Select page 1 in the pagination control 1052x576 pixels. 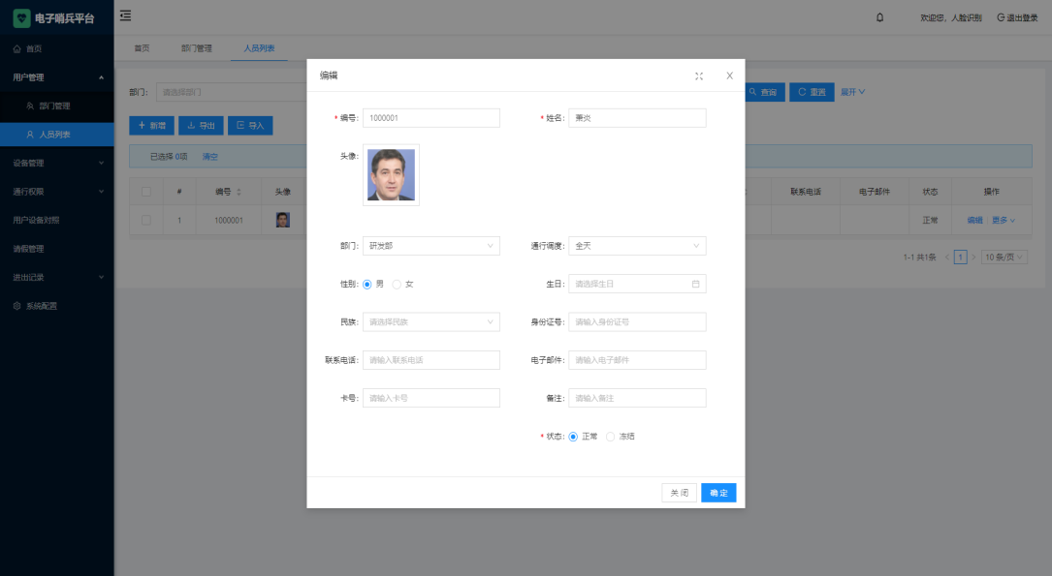[x=960, y=257]
